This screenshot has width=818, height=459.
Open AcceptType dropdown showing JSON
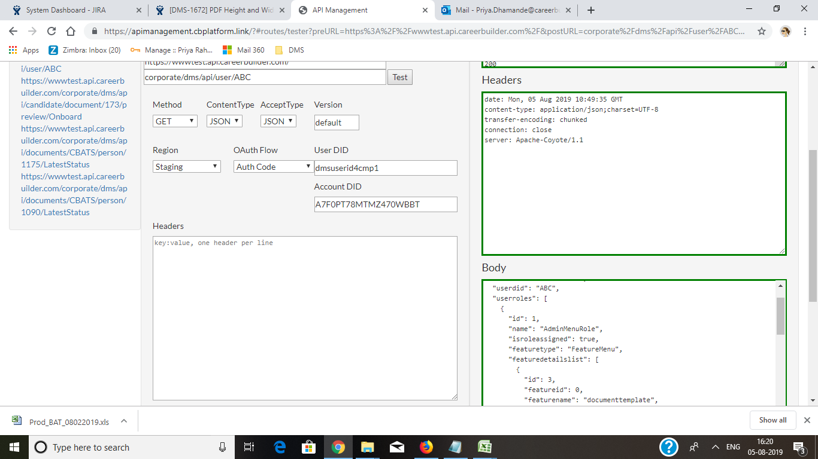click(x=278, y=121)
